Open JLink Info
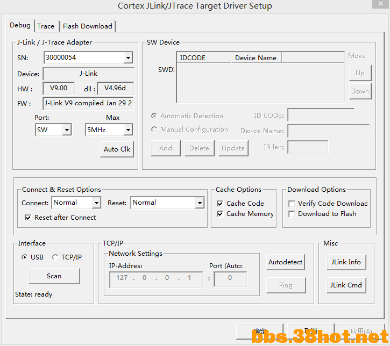Screen dimensions: 390x346 pyautogui.click(x=346, y=262)
